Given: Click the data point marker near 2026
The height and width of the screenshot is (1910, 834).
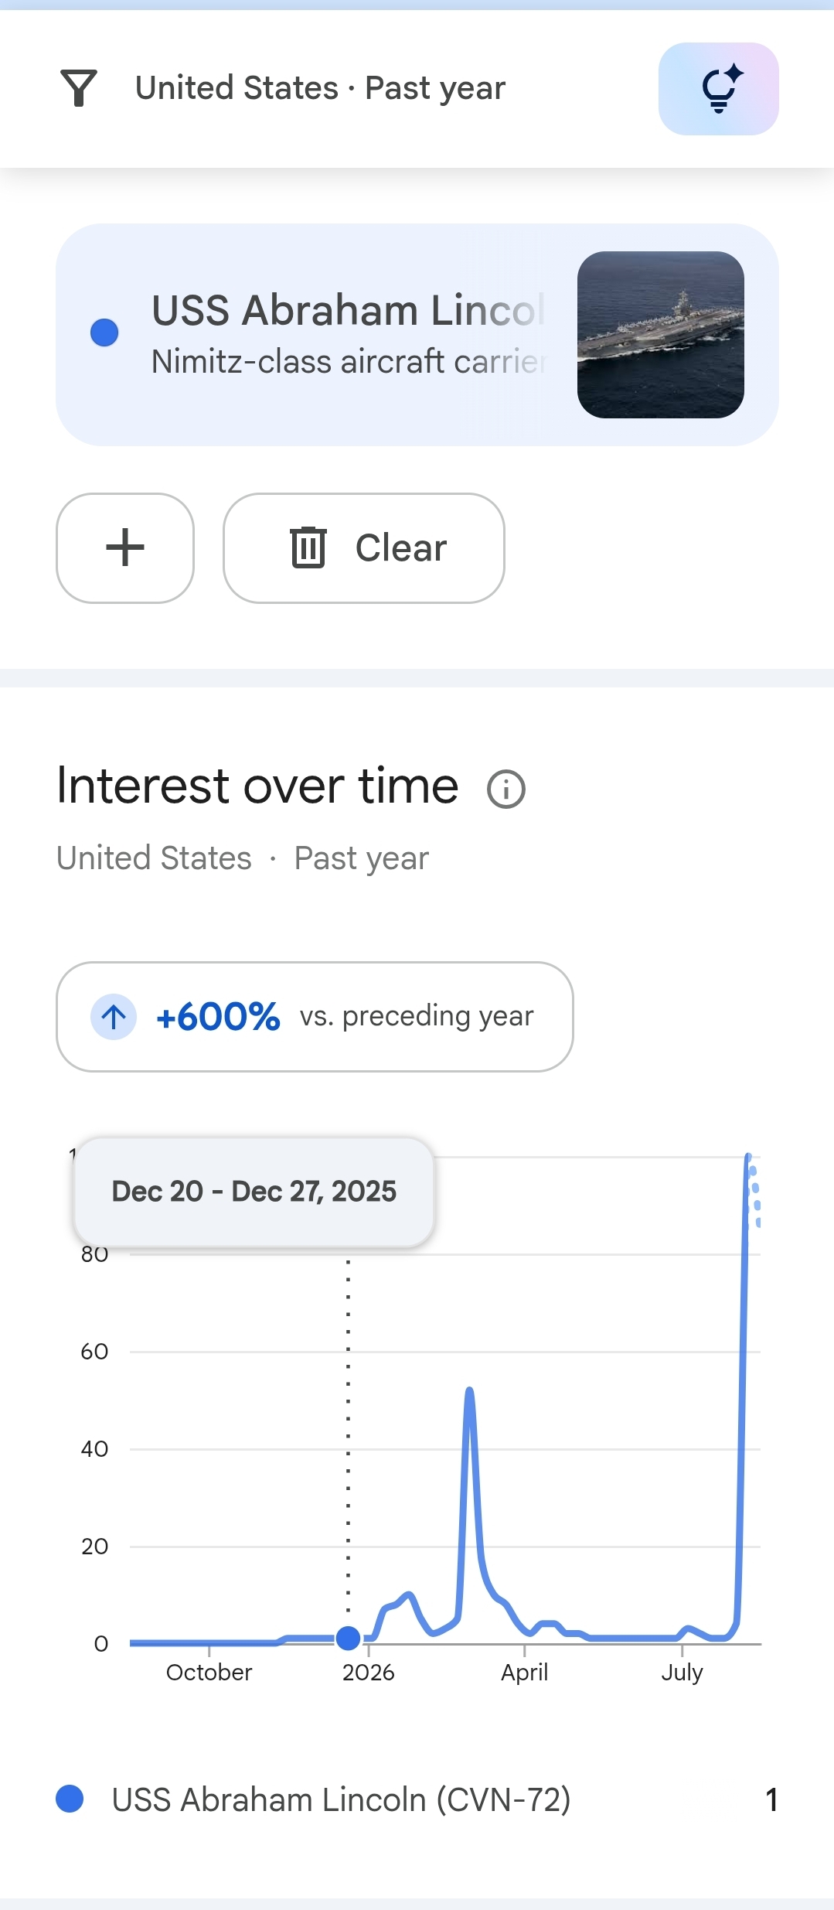Looking at the screenshot, I should [x=349, y=1637].
